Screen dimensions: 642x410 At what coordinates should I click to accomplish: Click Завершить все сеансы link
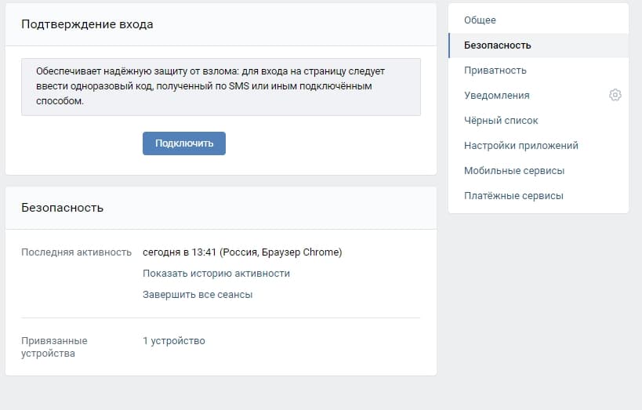[x=198, y=295]
